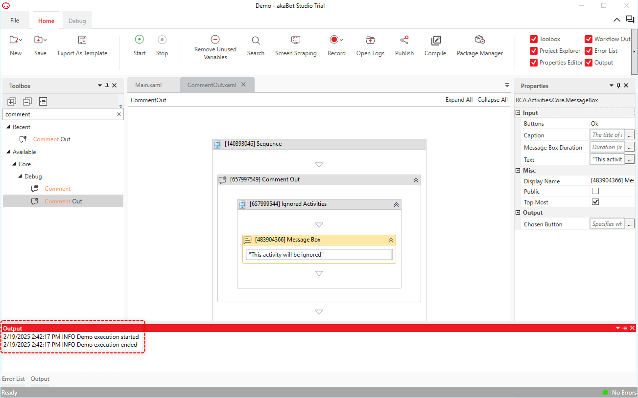Click the Save icon
The image size is (638, 398).
[38, 40]
